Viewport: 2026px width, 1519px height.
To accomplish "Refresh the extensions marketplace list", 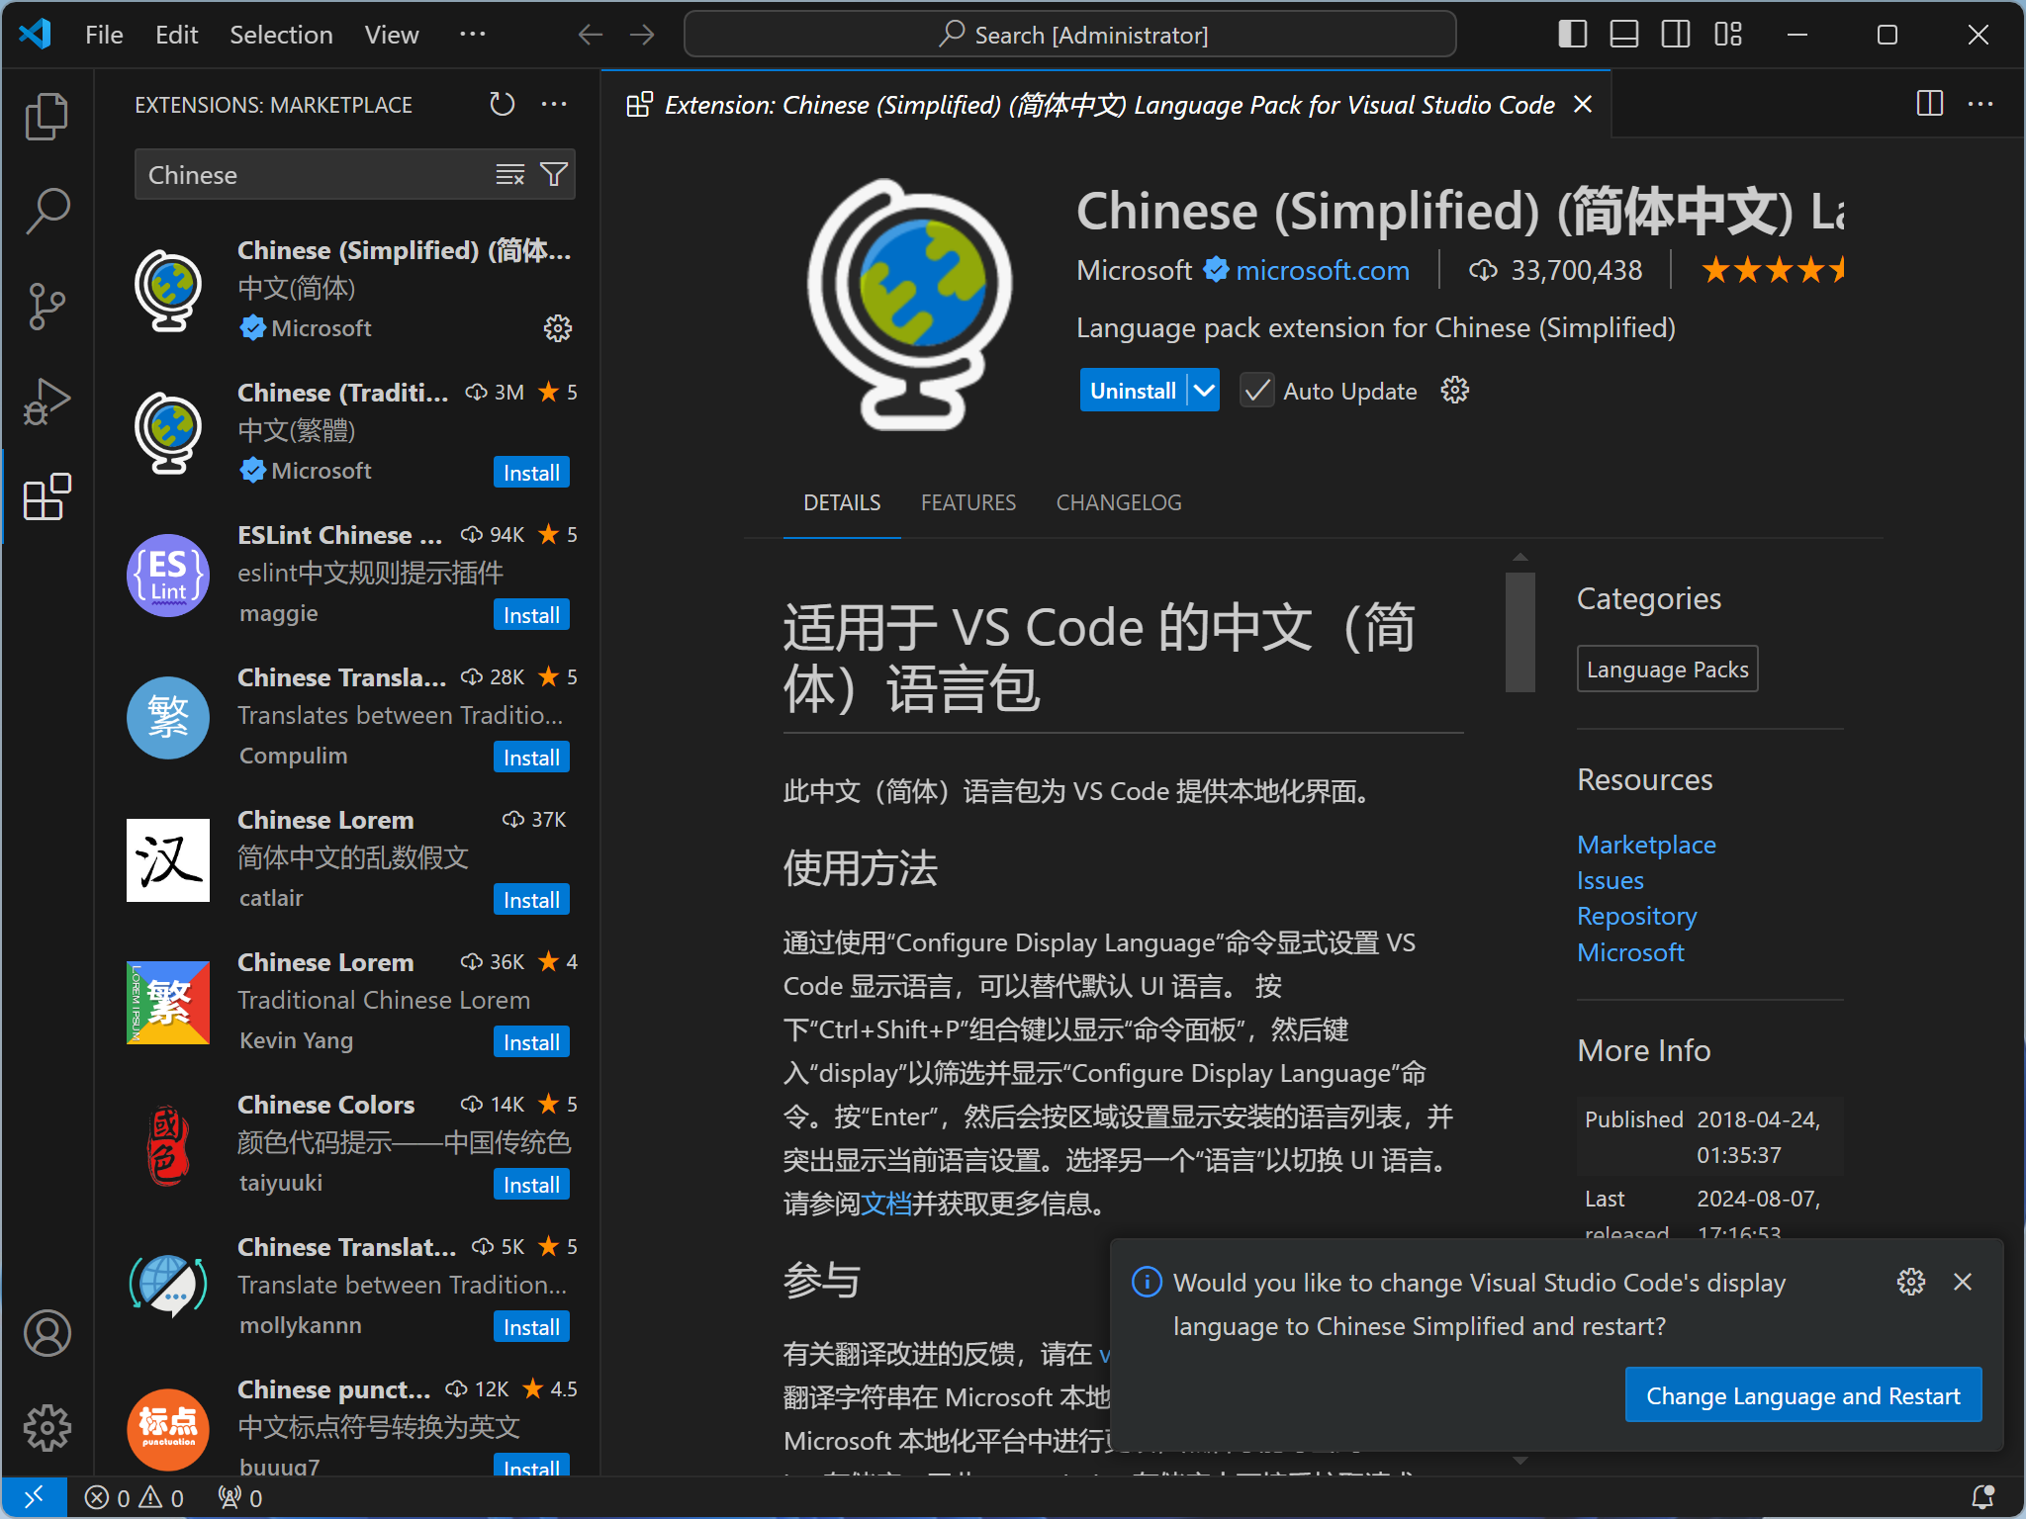I will pos(503,104).
